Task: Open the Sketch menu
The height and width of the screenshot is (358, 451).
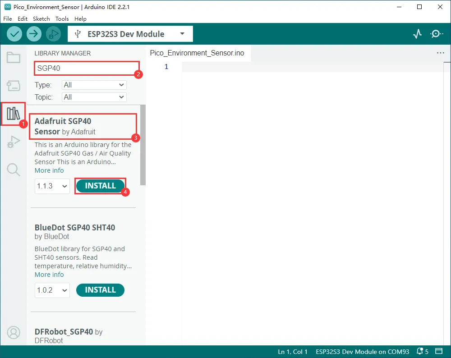Action: click(x=41, y=18)
